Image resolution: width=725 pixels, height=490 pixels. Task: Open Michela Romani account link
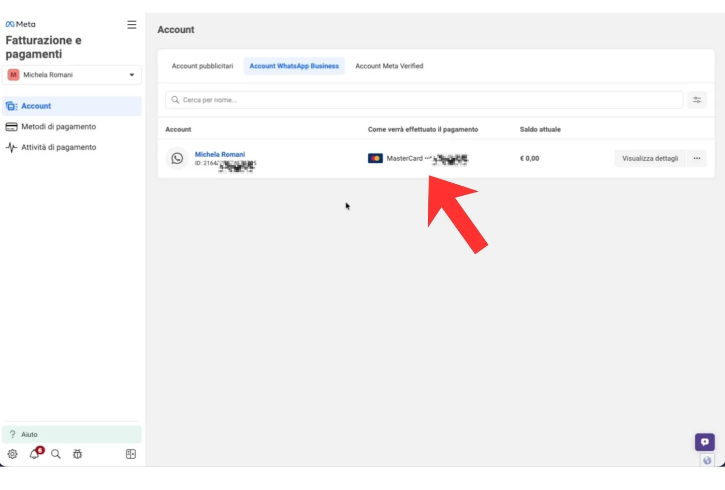tap(220, 154)
